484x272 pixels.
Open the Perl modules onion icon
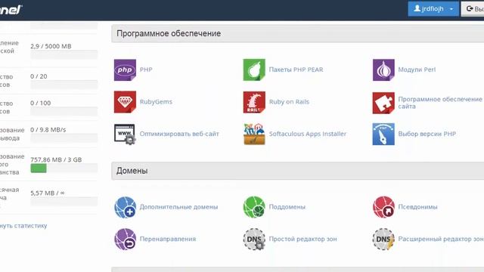pos(383,70)
